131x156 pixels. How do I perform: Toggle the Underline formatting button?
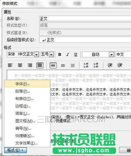pos(76,54)
